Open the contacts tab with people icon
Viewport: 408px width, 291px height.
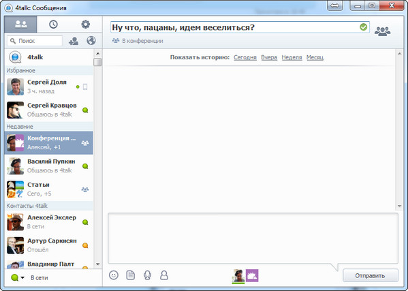click(x=21, y=25)
